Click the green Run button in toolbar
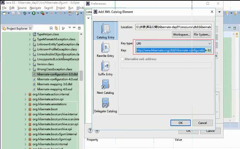240x149 pixels. coord(34,13)
